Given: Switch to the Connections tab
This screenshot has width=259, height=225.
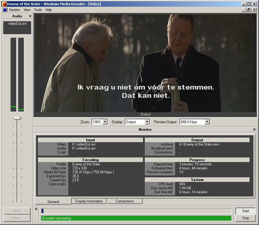Looking at the screenshot, I should click(125, 201).
